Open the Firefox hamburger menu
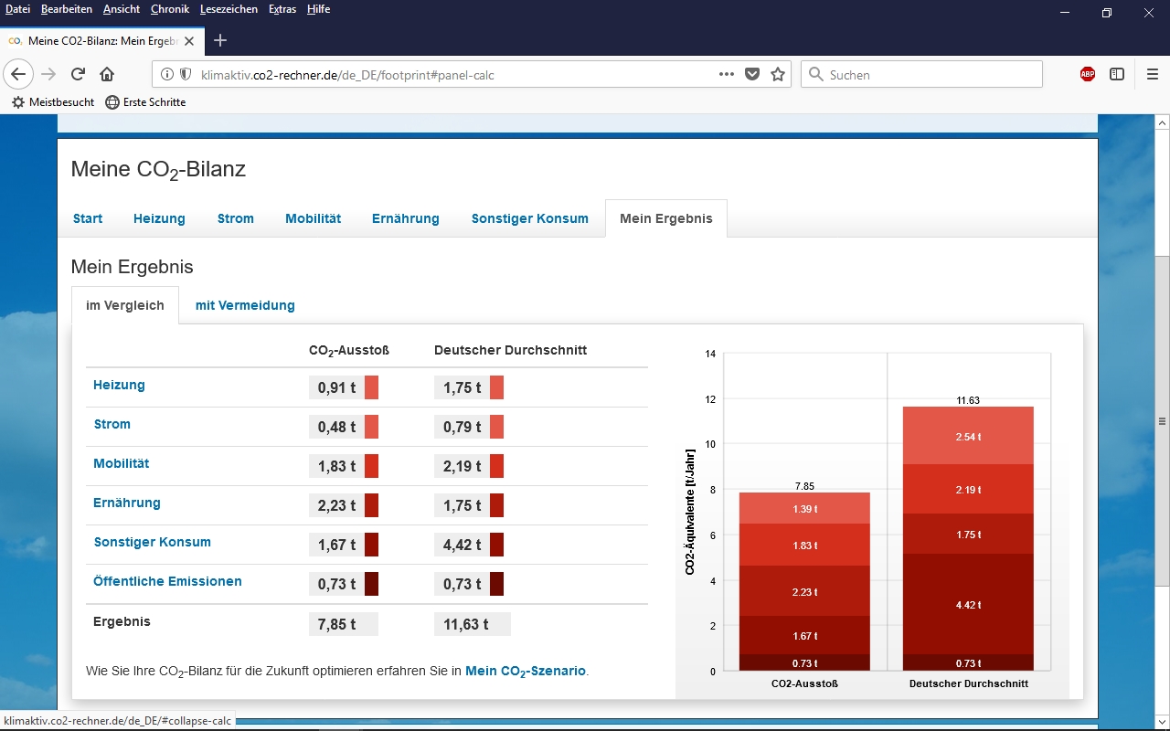The width and height of the screenshot is (1170, 731). tap(1152, 75)
